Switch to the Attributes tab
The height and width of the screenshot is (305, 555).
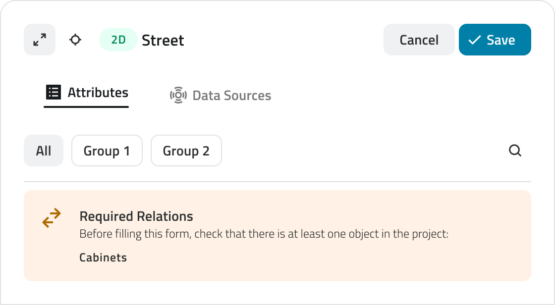tap(98, 93)
